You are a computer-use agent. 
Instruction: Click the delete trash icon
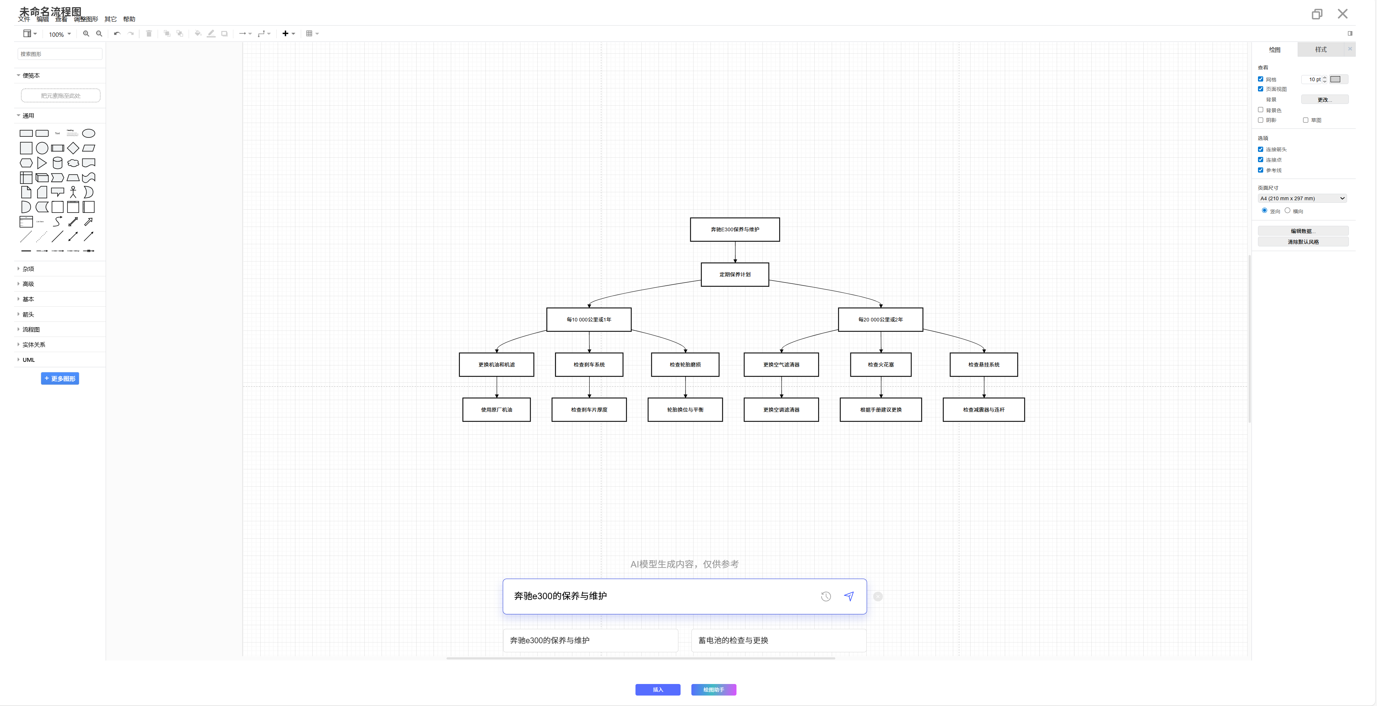(149, 34)
